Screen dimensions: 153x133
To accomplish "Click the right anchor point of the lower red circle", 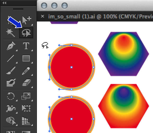I will (x=94, y=119).
